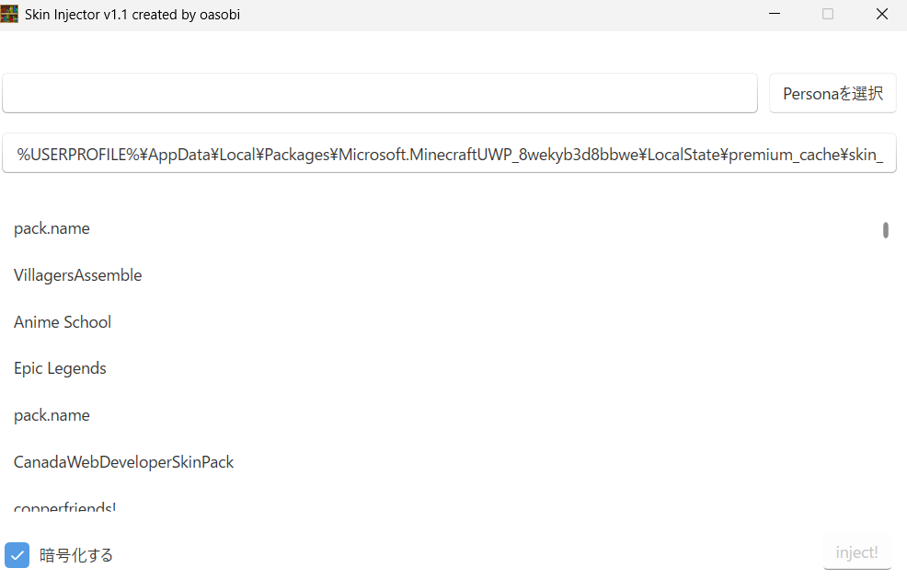Select VillagersAssemble skin pack
Screen dimensions: 907x580
(78, 275)
